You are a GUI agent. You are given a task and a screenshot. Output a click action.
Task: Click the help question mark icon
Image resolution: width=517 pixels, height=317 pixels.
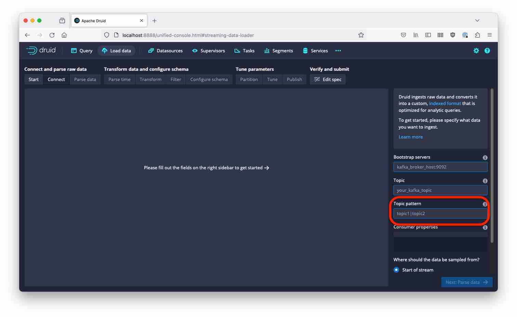(x=487, y=51)
